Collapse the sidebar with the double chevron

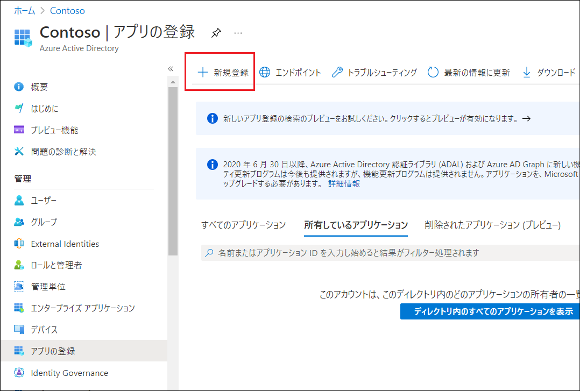coord(171,69)
